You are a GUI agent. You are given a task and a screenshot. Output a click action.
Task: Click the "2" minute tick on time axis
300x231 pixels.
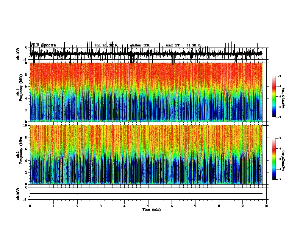point(77,206)
